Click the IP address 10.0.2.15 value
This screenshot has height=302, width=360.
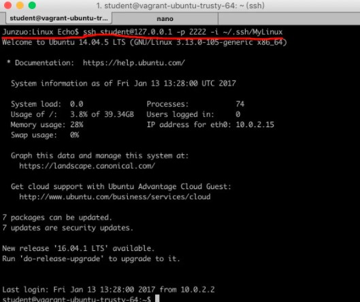255,124
